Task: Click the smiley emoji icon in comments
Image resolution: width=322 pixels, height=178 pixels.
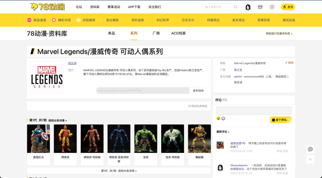Action: tap(218, 118)
